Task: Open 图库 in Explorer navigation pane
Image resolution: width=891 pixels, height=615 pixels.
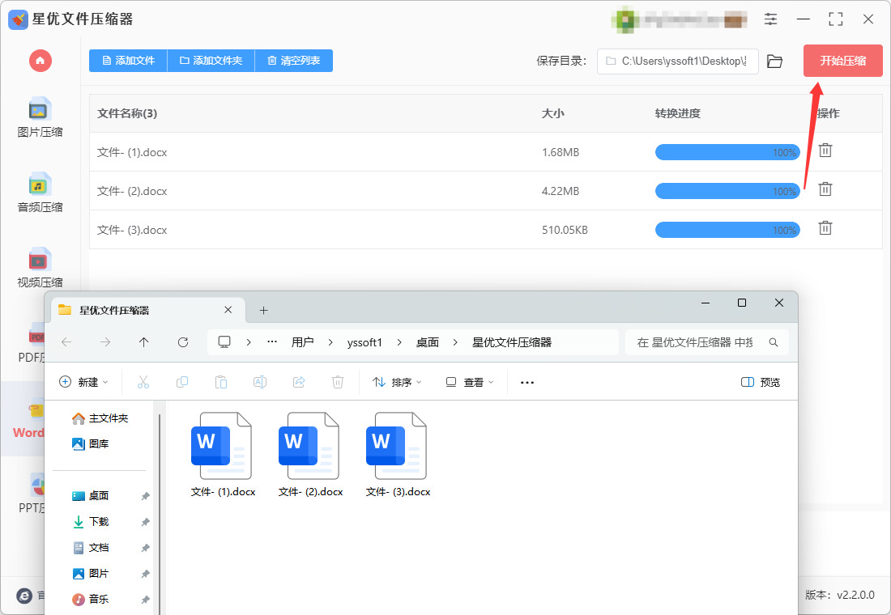Action: tap(91, 444)
